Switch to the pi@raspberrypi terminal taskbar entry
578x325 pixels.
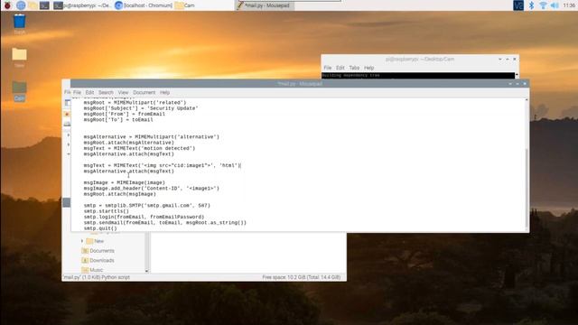82,5
